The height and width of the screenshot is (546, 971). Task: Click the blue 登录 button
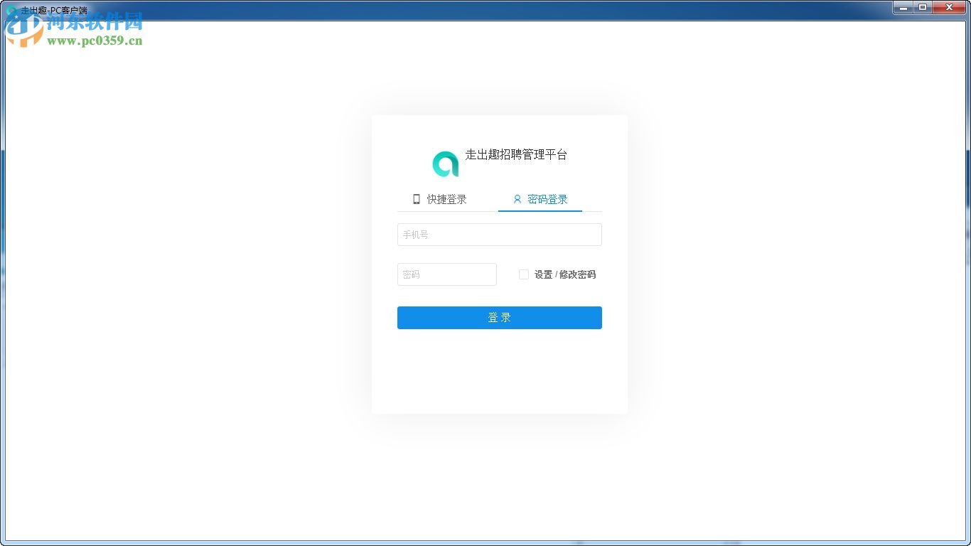pos(500,318)
